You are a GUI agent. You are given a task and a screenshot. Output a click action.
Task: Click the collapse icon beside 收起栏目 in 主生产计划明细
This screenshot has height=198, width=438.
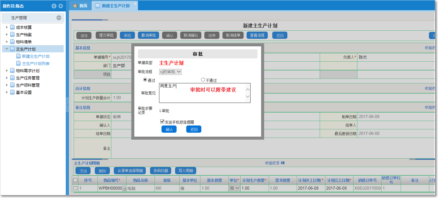pyautogui.click(x=282, y=163)
